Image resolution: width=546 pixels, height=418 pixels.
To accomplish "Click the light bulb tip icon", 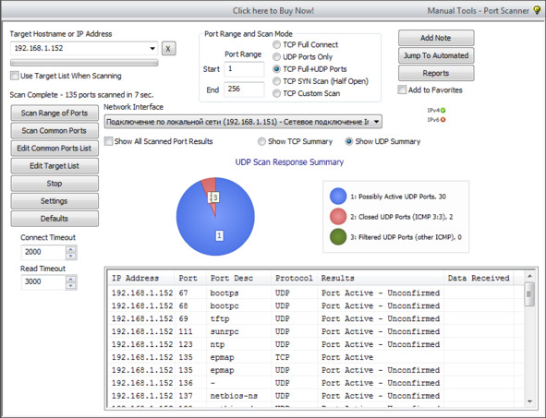I will (537, 10).
